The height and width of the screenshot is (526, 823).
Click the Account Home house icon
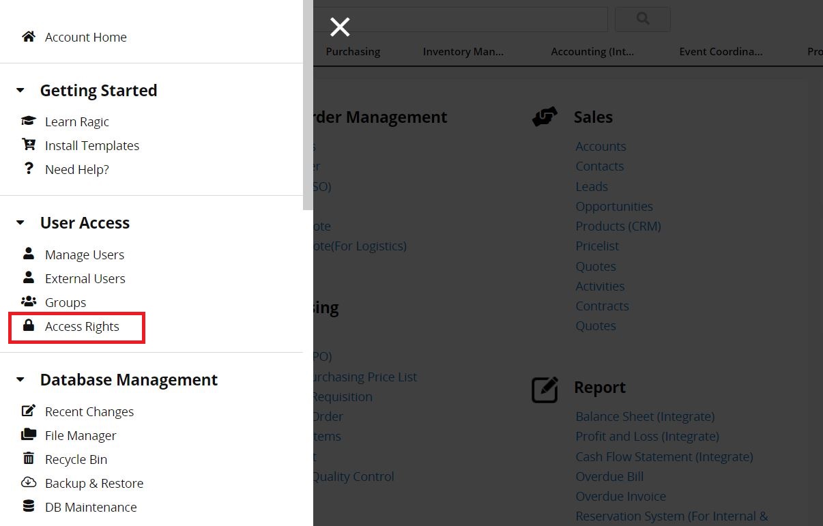coord(28,37)
